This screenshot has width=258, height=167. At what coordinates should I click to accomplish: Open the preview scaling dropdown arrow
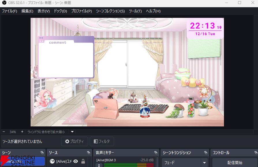(x=72, y=132)
